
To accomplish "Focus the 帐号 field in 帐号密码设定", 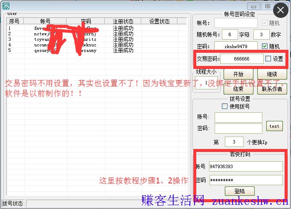I will [236, 23].
